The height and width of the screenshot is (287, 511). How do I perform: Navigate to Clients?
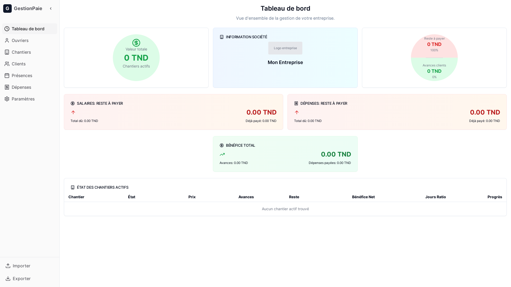[30, 64]
